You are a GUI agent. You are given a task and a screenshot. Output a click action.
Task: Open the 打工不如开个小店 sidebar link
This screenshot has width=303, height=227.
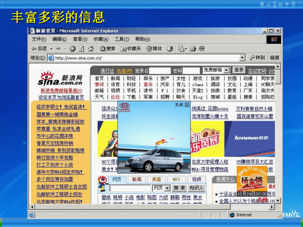pos(55,165)
